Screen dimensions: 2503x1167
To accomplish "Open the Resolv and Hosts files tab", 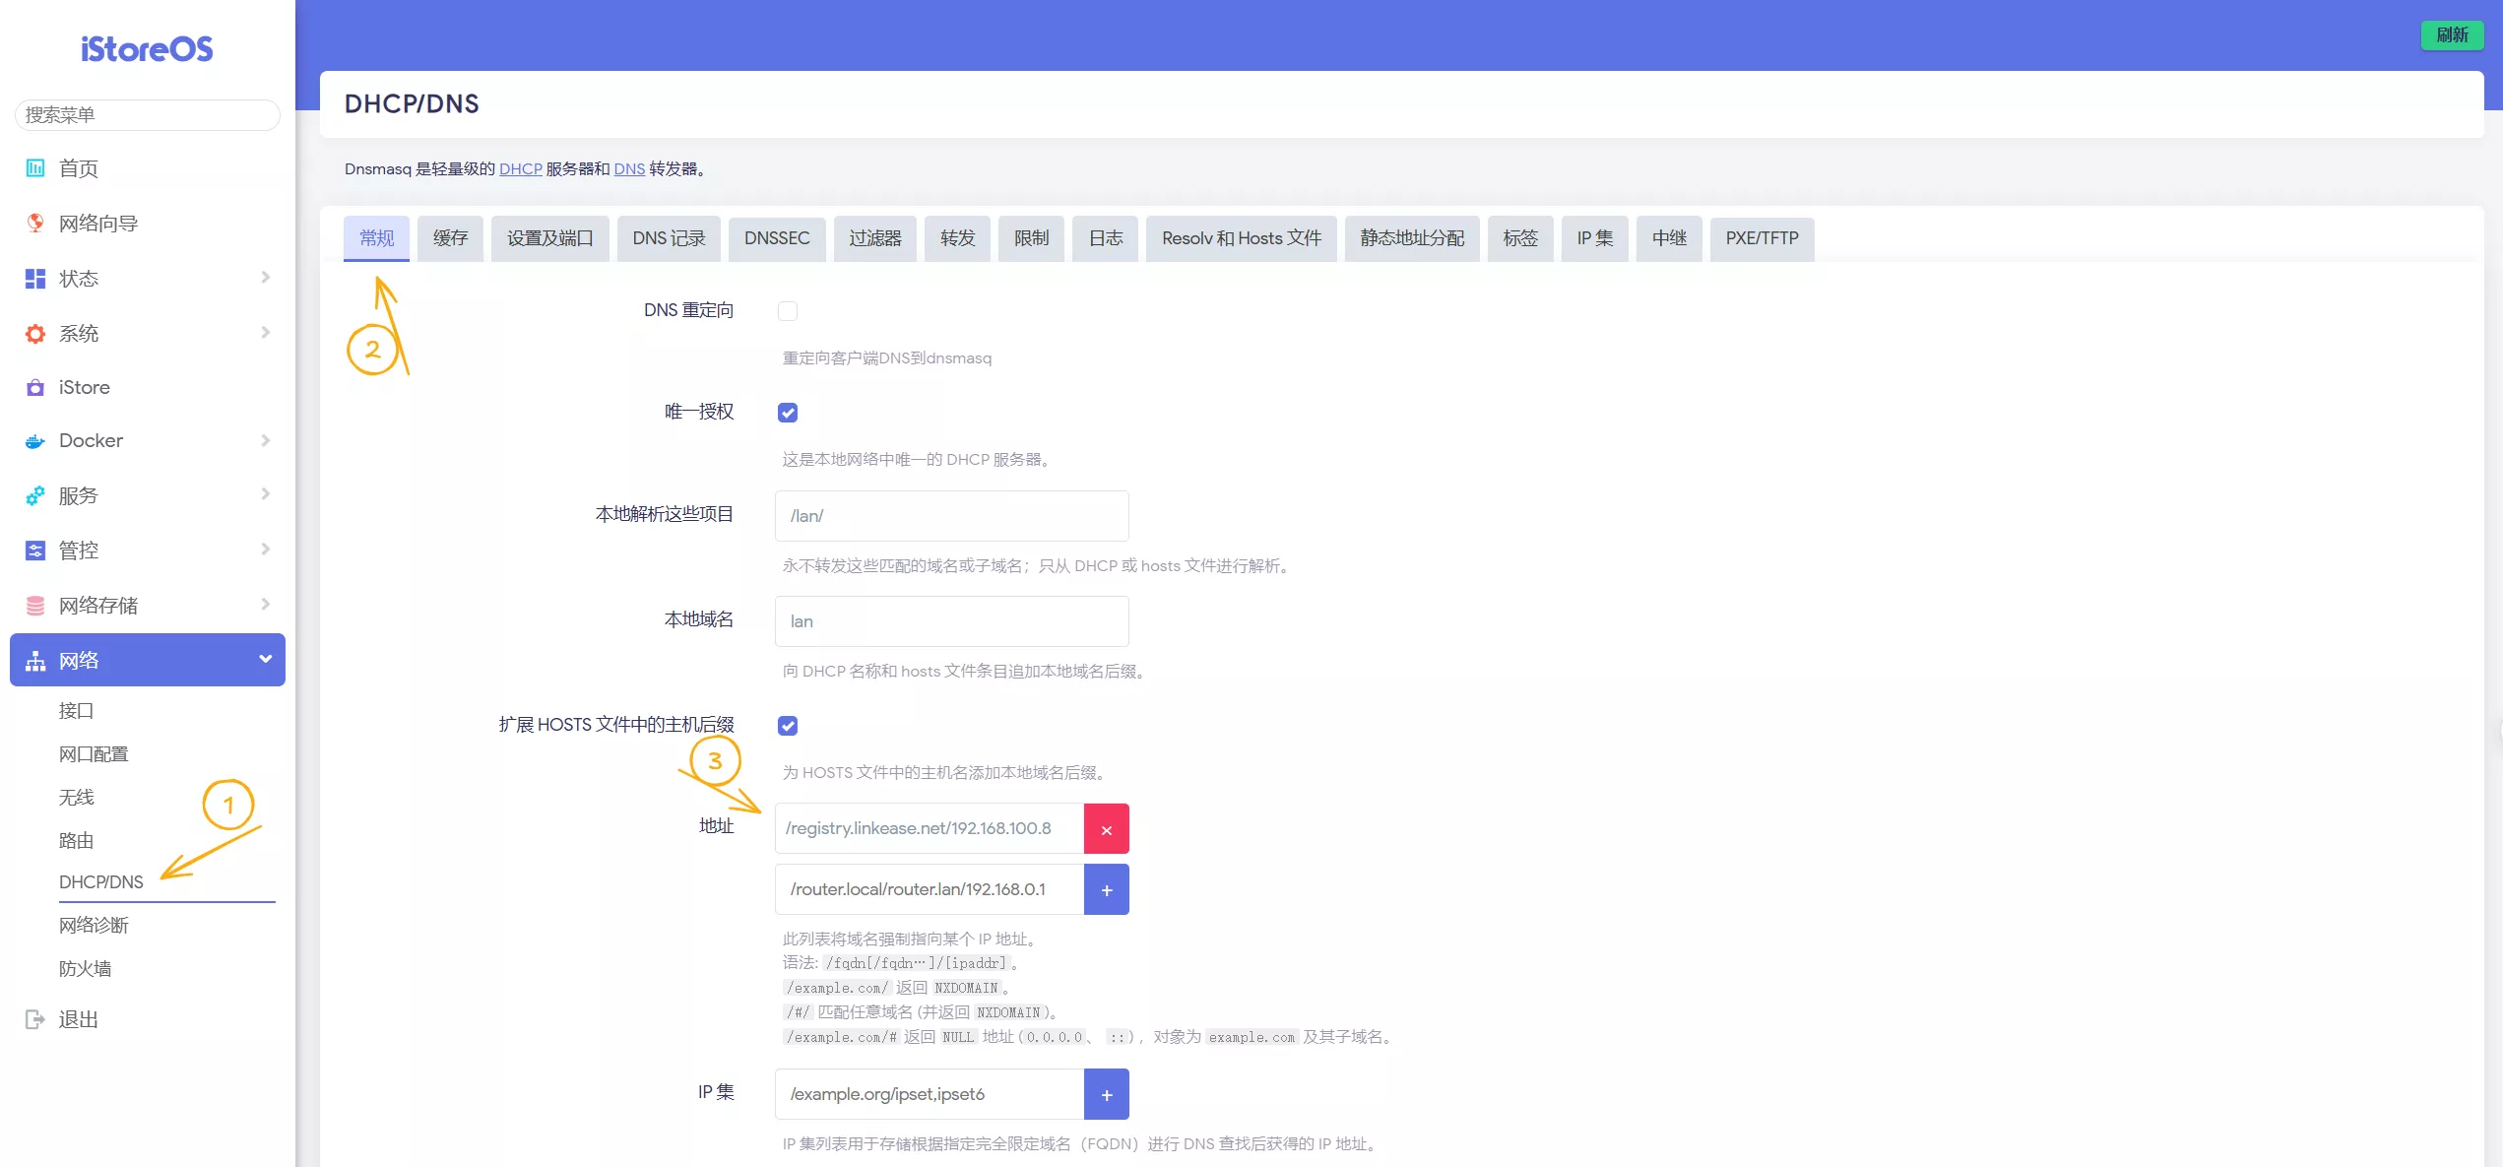I will (1241, 238).
